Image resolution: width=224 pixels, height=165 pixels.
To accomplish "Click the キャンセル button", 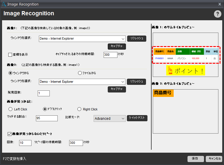I will pos(214,159).
